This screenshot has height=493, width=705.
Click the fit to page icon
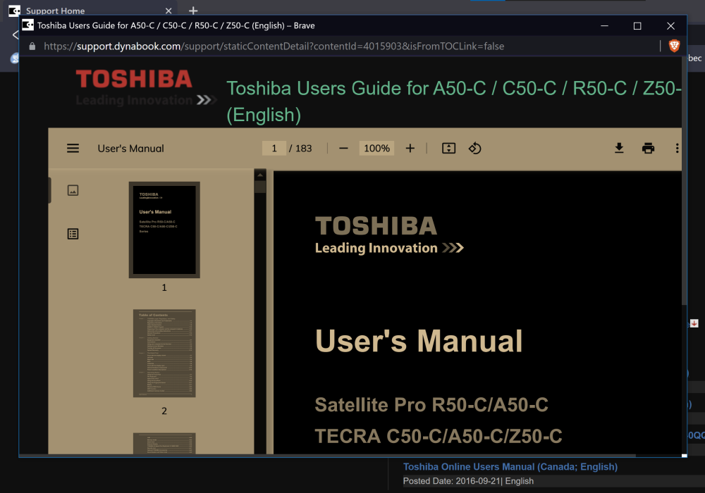click(x=448, y=148)
